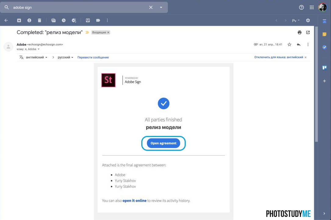Click the 'Open agreement' button
This screenshot has height=220, width=331.
pos(164,143)
